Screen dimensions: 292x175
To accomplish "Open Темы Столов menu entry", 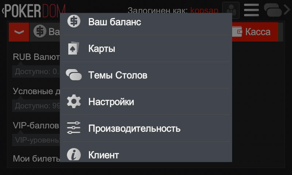I will (146, 75).
